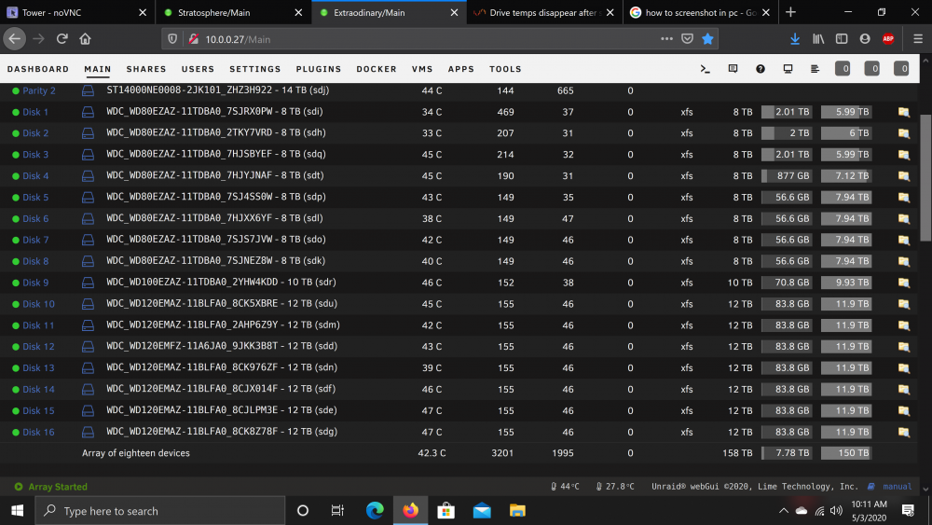This screenshot has width=932, height=525.
Task: Save to Pocket icon in address bar
Action: (687, 38)
